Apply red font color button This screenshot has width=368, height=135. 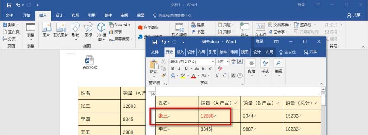tap(194, 76)
